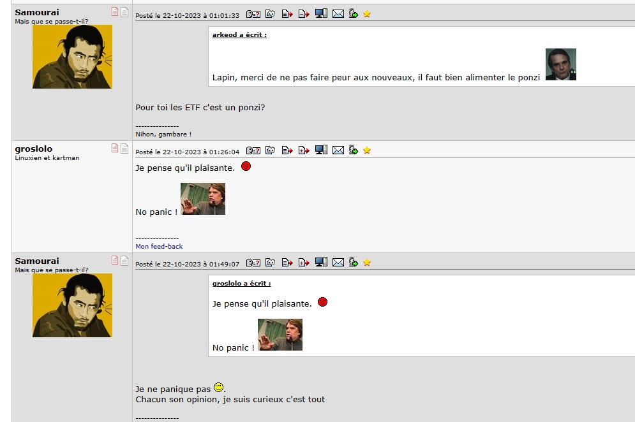This screenshot has width=635, height=422.
Task: Click the gold star on Samourai's 01:49:07 post
Action: pyautogui.click(x=367, y=263)
